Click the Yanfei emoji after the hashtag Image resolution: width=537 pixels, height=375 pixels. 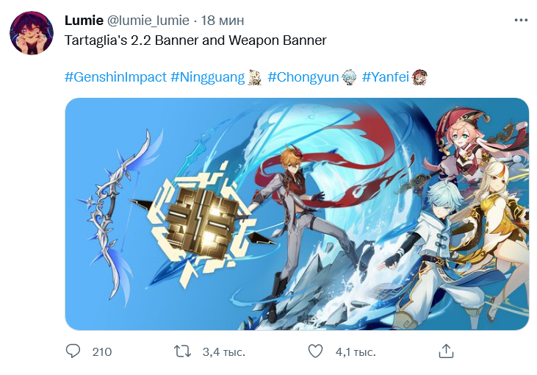[419, 77]
